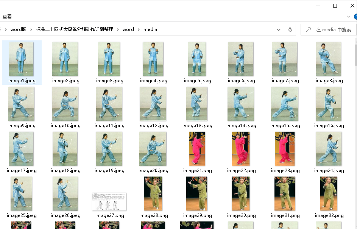Select thumbnail image15.jpeg

coord(285,104)
